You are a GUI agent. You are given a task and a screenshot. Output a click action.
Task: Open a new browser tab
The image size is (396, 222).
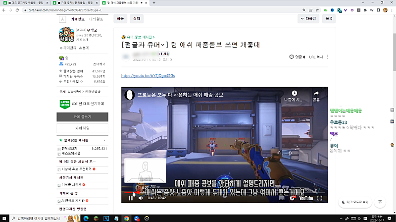154,3
